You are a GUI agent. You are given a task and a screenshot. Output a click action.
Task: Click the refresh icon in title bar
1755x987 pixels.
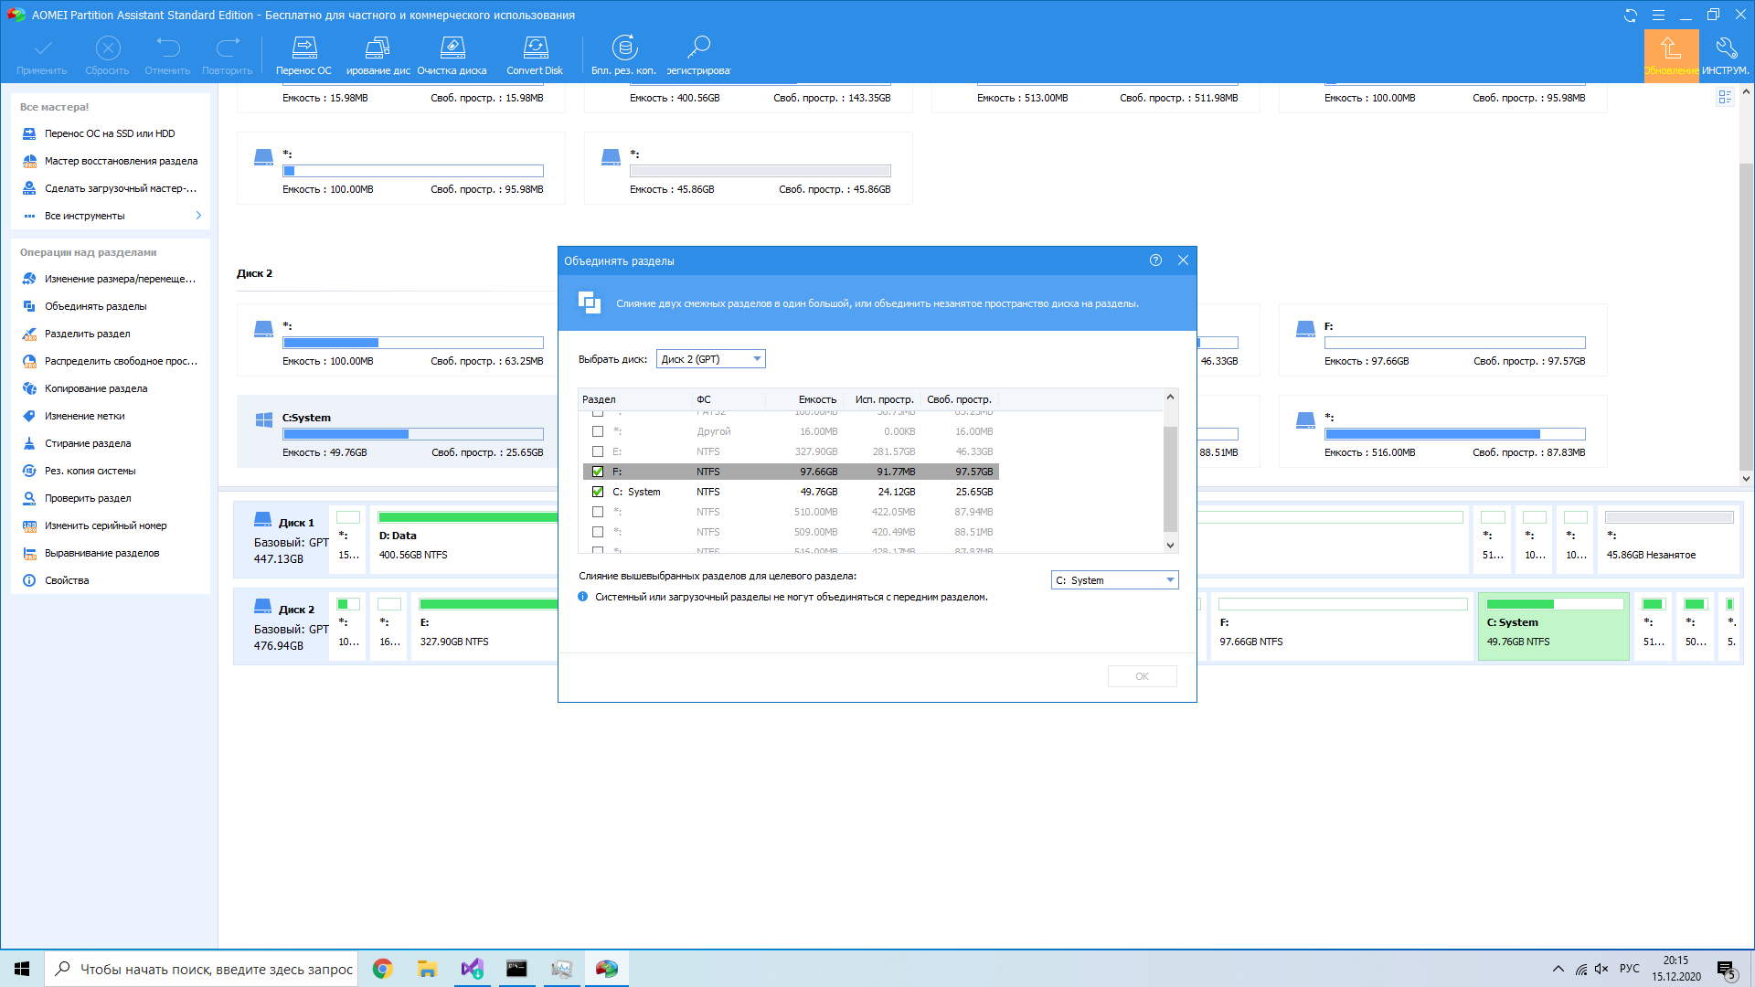click(1631, 16)
